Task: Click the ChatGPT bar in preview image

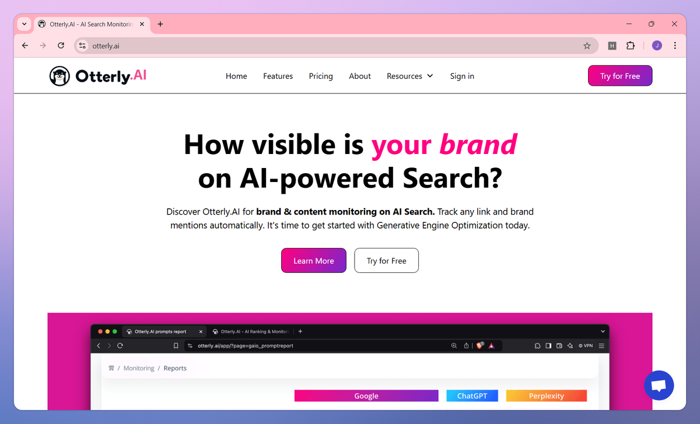Action: (472, 395)
